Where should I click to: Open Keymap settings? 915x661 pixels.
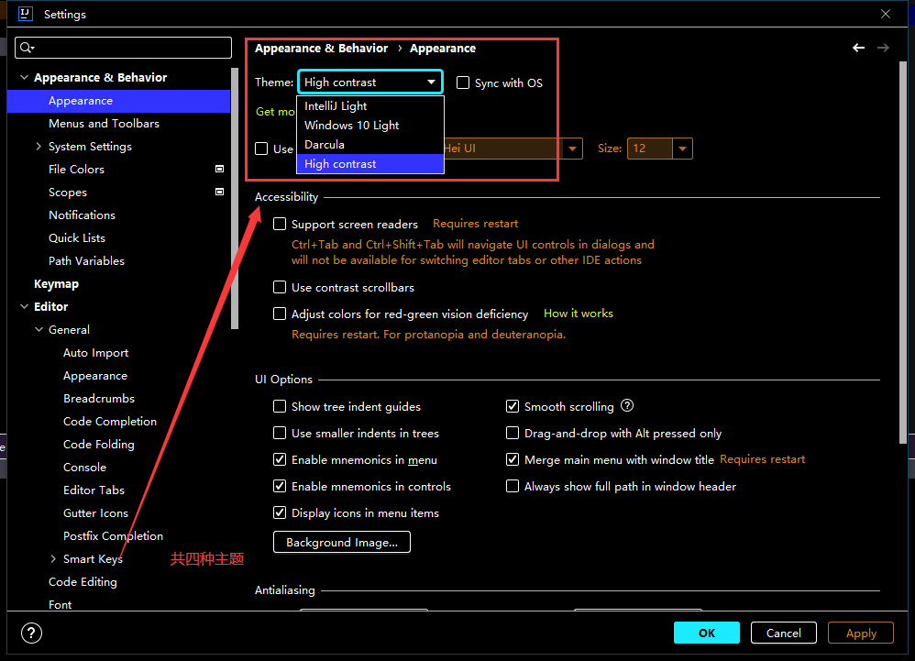[56, 284]
